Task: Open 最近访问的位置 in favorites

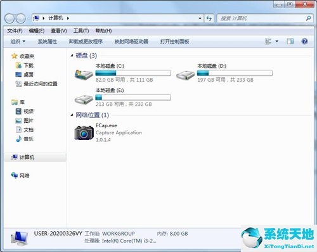Action: pyautogui.click(x=41, y=84)
